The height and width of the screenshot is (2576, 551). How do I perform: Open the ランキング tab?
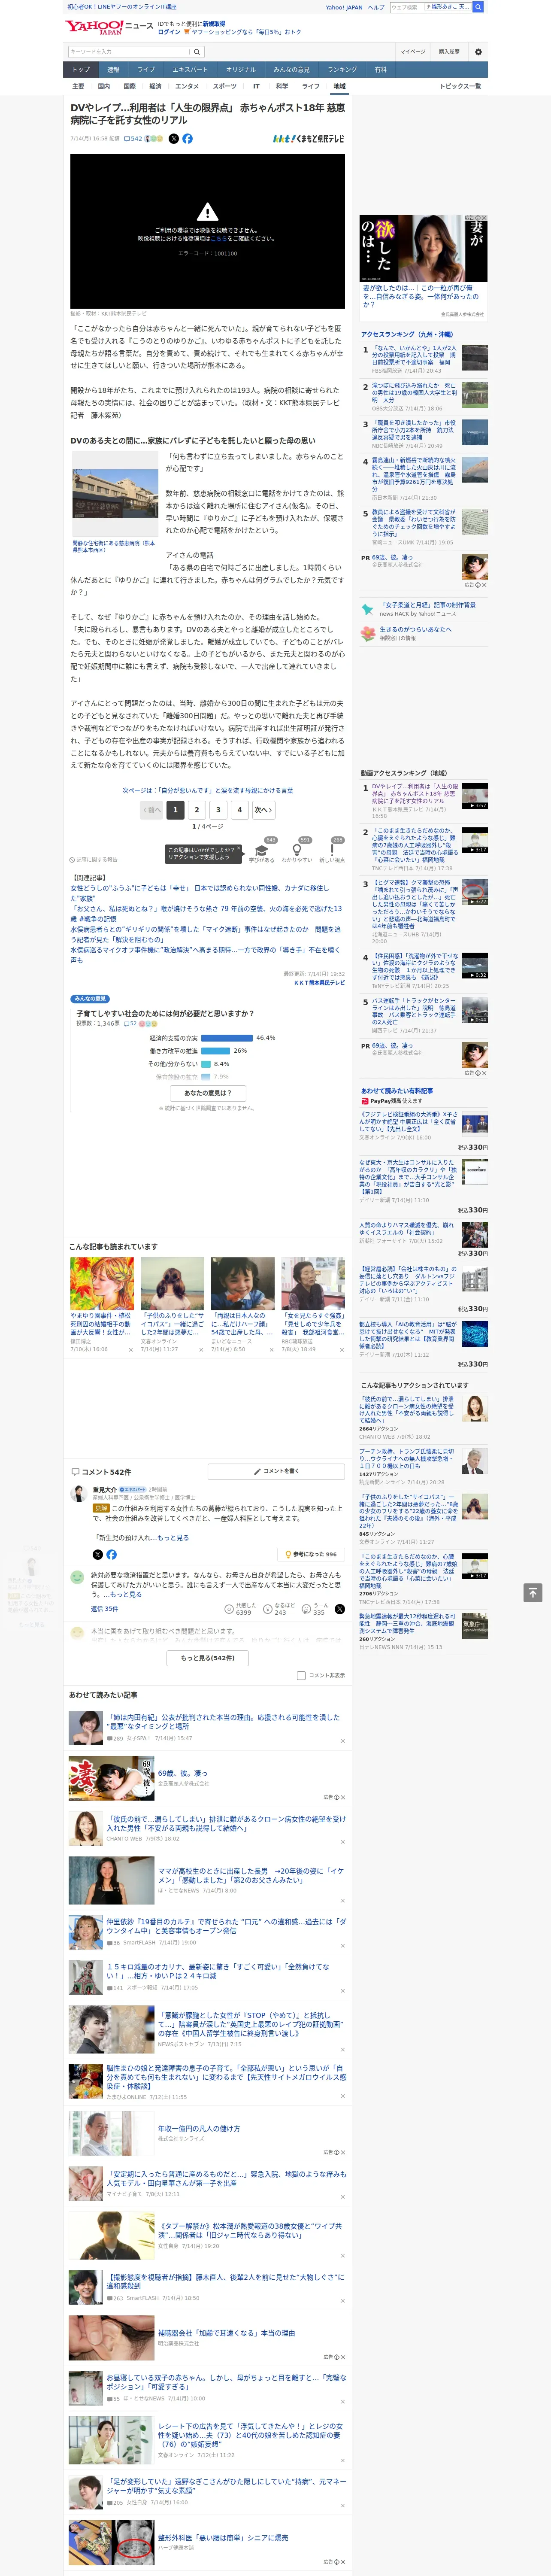342,70
